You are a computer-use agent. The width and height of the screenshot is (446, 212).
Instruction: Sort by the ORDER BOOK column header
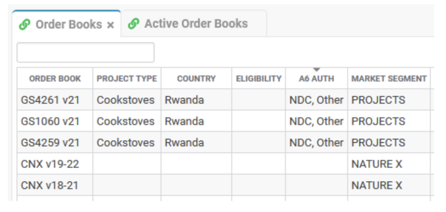(x=55, y=78)
